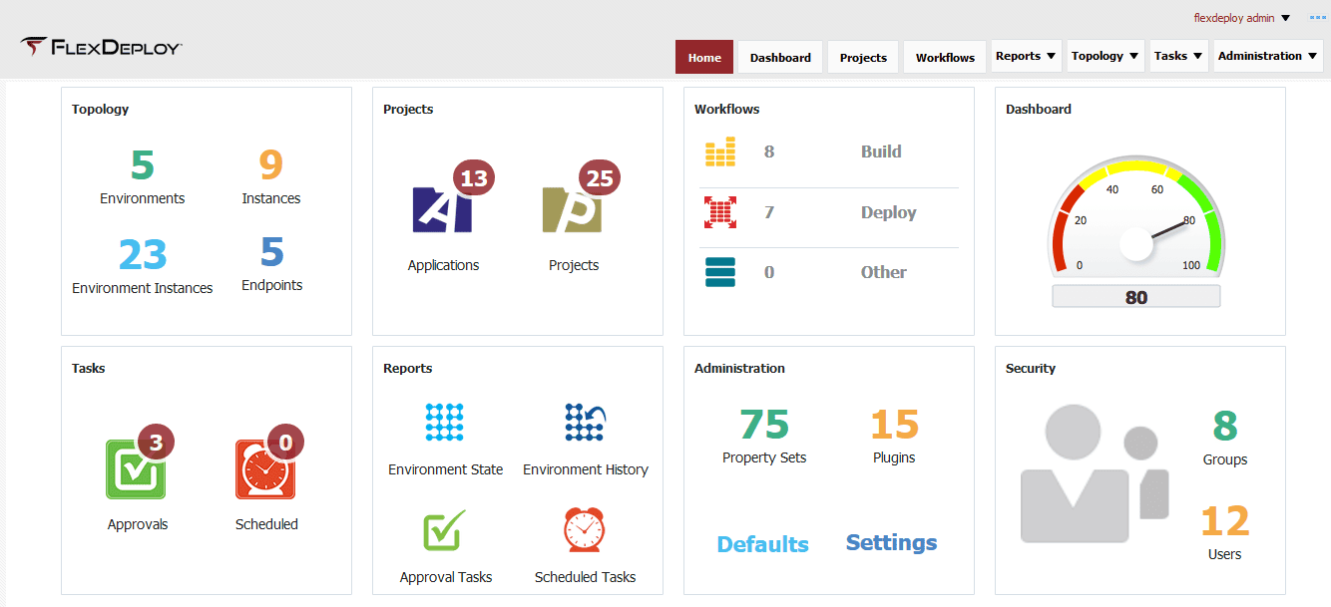Open the Environment State report icon

[x=445, y=423]
